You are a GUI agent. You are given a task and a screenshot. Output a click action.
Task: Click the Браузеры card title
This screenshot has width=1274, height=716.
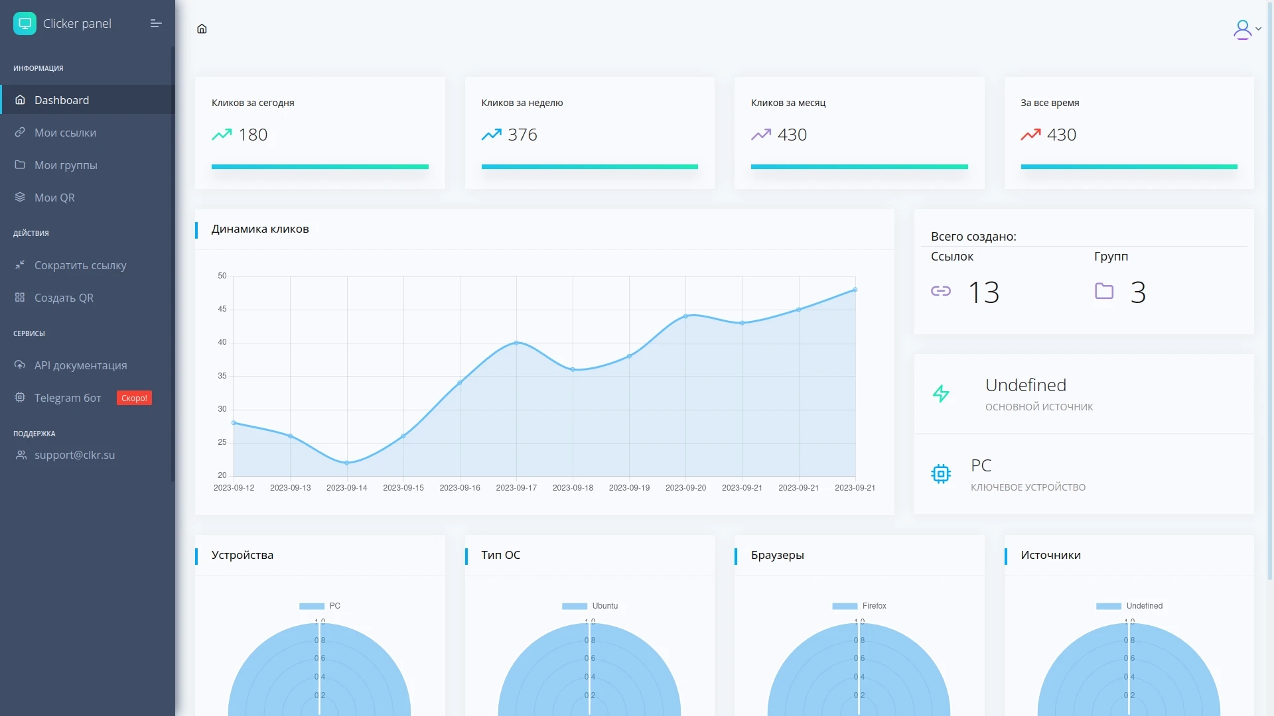tap(778, 555)
